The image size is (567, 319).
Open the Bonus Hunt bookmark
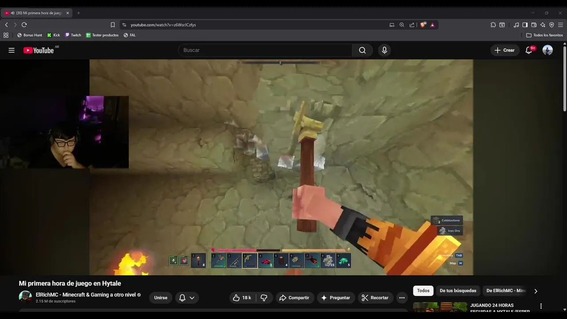(x=29, y=35)
